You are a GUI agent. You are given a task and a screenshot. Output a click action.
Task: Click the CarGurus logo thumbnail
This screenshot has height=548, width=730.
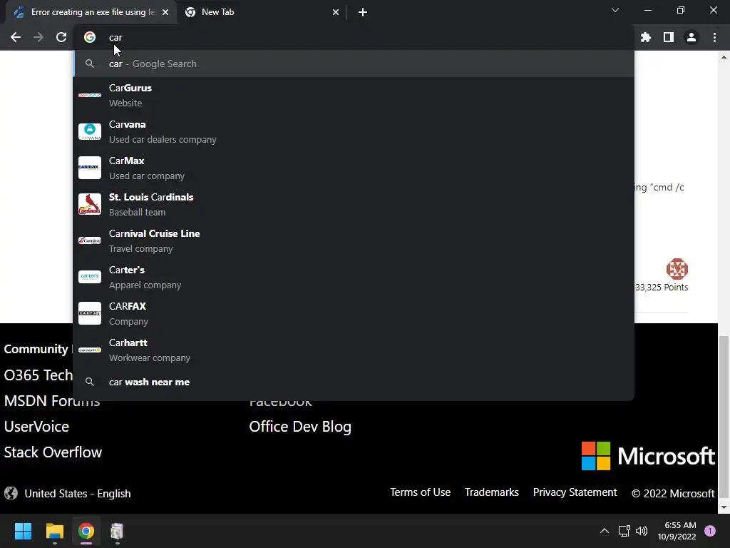tap(90, 95)
